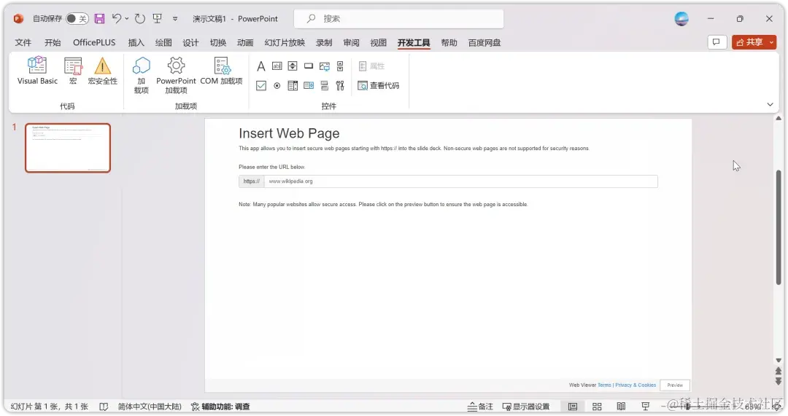
Task: Open the Add-ins (加载项) store
Action: (142, 75)
